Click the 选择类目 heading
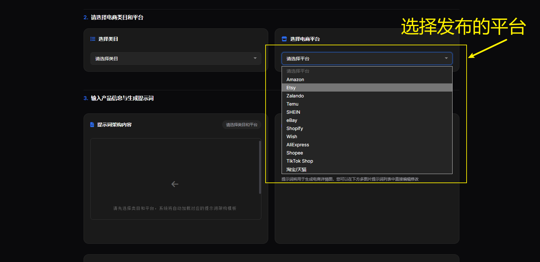Image resolution: width=540 pixels, height=262 pixels. point(108,39)
